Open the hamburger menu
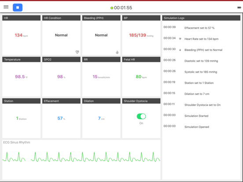Screen dimensions: 243x182 point(6,7)
